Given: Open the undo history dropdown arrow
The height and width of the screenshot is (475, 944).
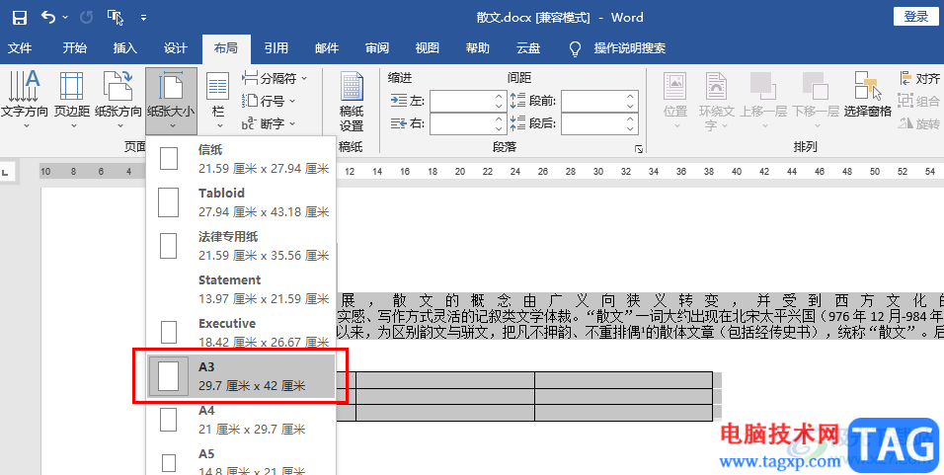Looking at the screenshot, I should pos(65,18).
